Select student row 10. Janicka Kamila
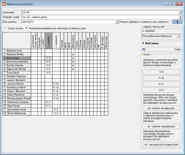Image resolution: width=185 pixels, height=155 pixels. (17, 84)
